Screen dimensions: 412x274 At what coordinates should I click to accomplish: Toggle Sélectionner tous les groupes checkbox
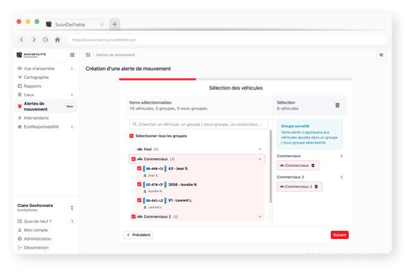tap(131, 136)
